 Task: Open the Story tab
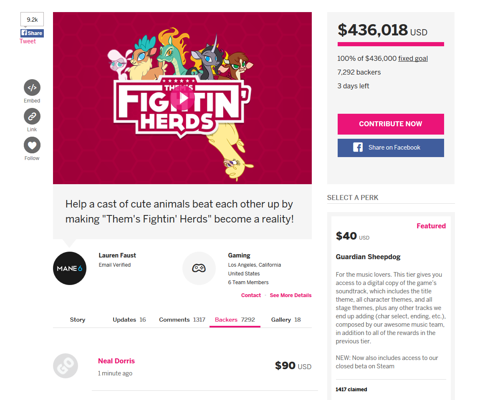[77, 320]
